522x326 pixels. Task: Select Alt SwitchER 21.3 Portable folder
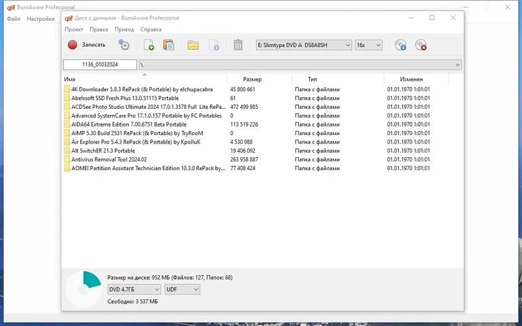[x=103, y=151]
